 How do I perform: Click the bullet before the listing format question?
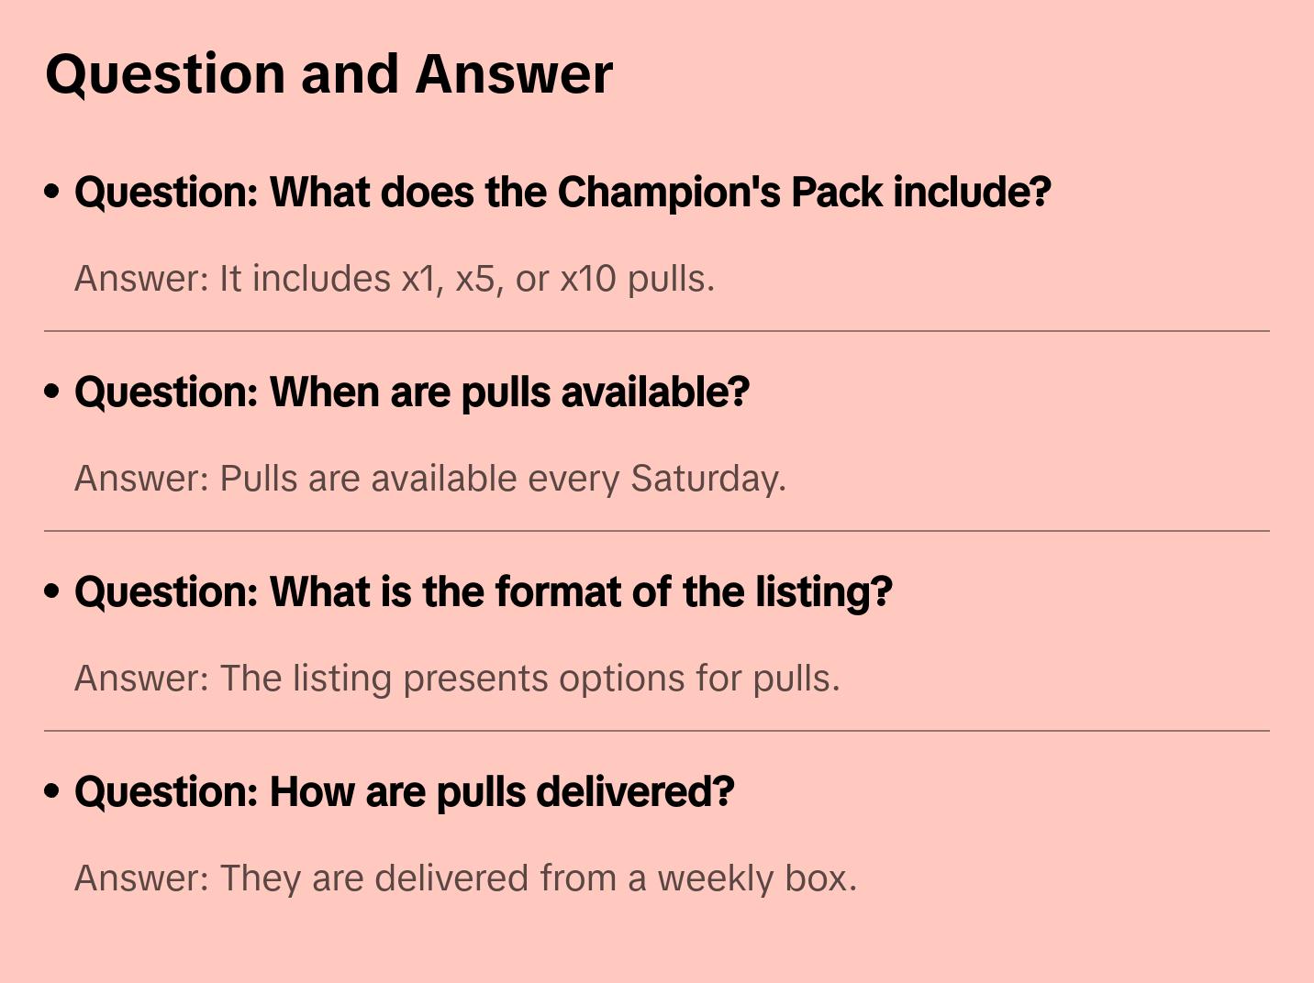point(52,592)
